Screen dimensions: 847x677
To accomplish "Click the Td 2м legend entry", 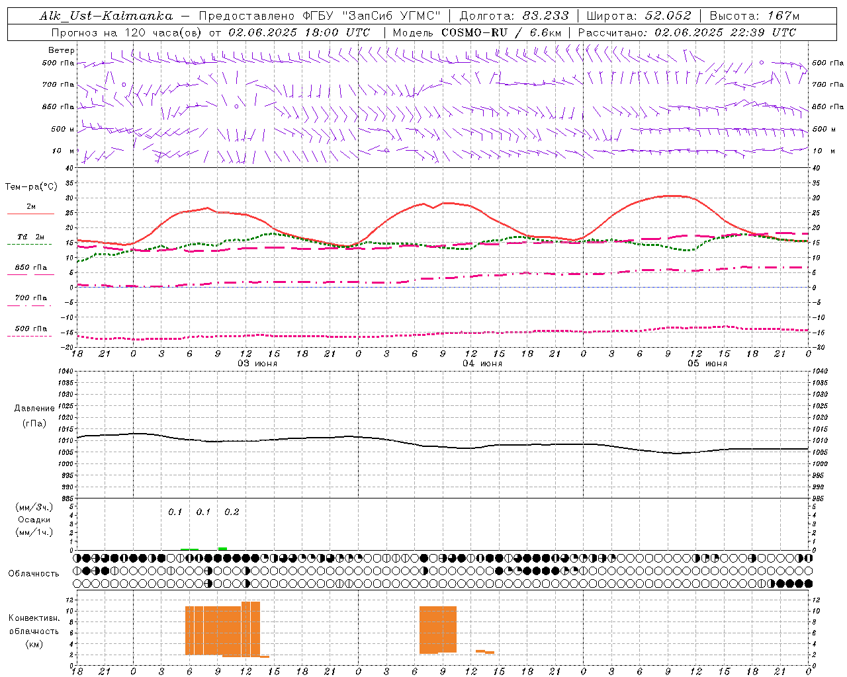I will [30, 237].
